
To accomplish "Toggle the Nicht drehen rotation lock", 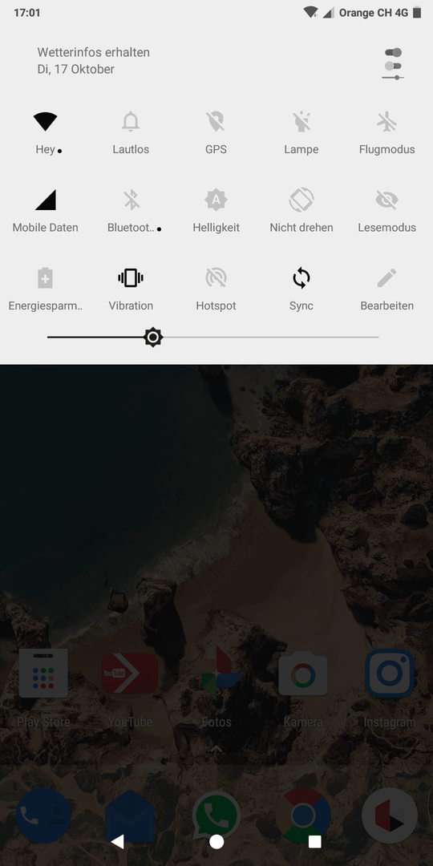I will [301, 200].
